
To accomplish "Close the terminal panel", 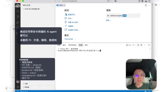I will point(149,45).
